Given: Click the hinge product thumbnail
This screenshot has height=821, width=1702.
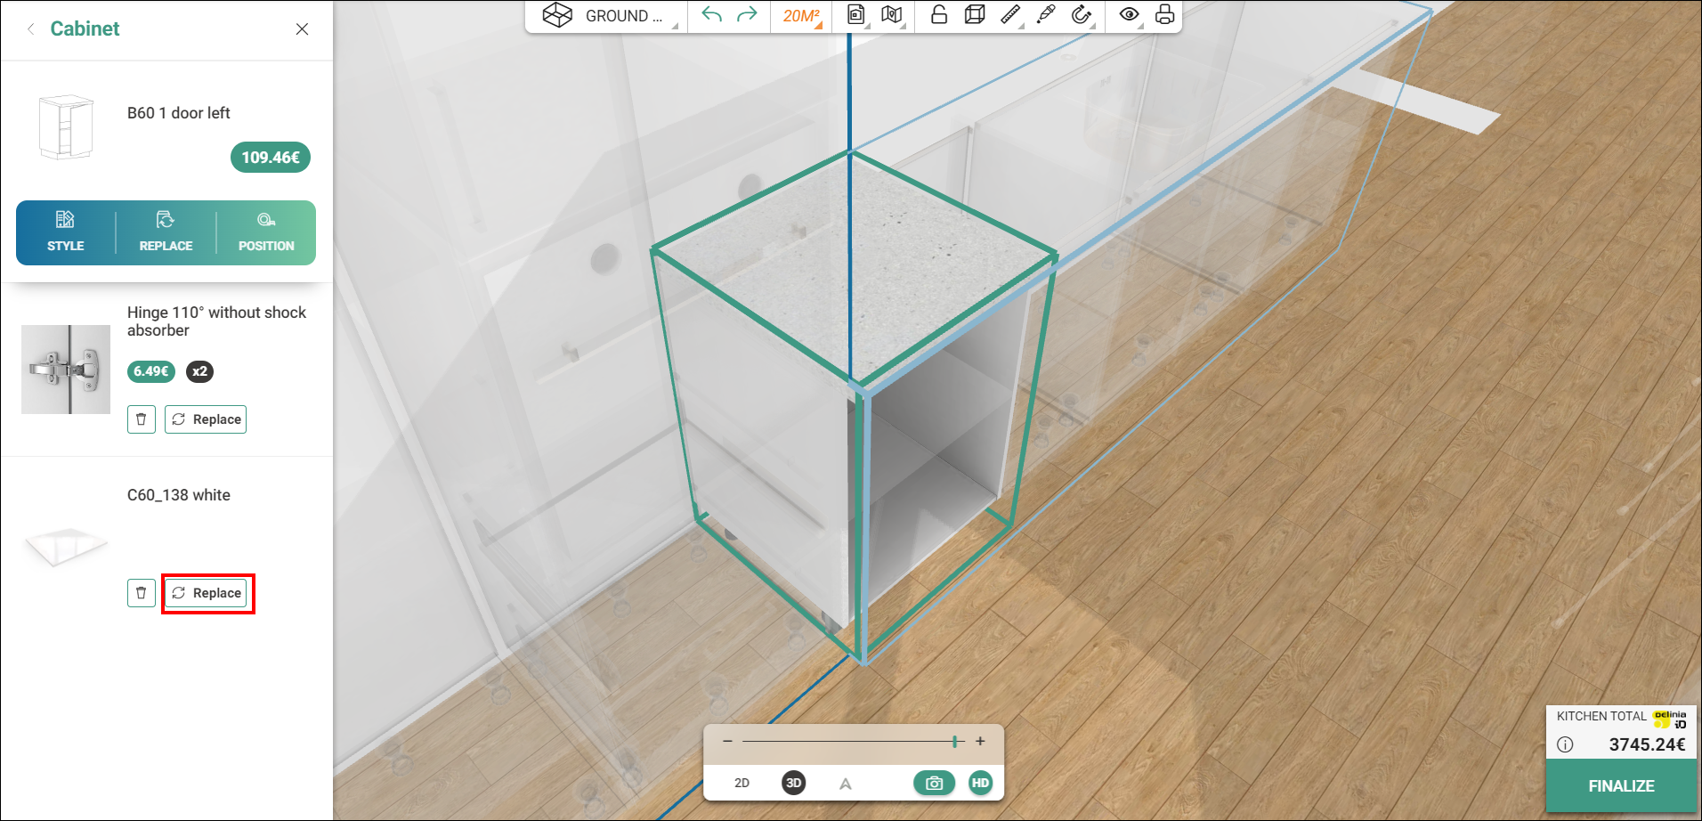Looking at the screenshot, I should pyautogui.click(x=66, y=369).
